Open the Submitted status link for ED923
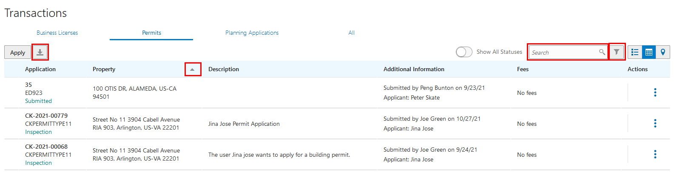 point(38,101)
